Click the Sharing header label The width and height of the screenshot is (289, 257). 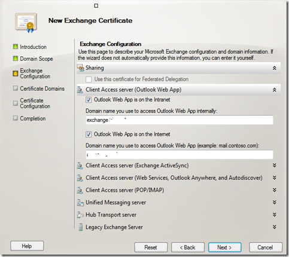tap(95, 68)
